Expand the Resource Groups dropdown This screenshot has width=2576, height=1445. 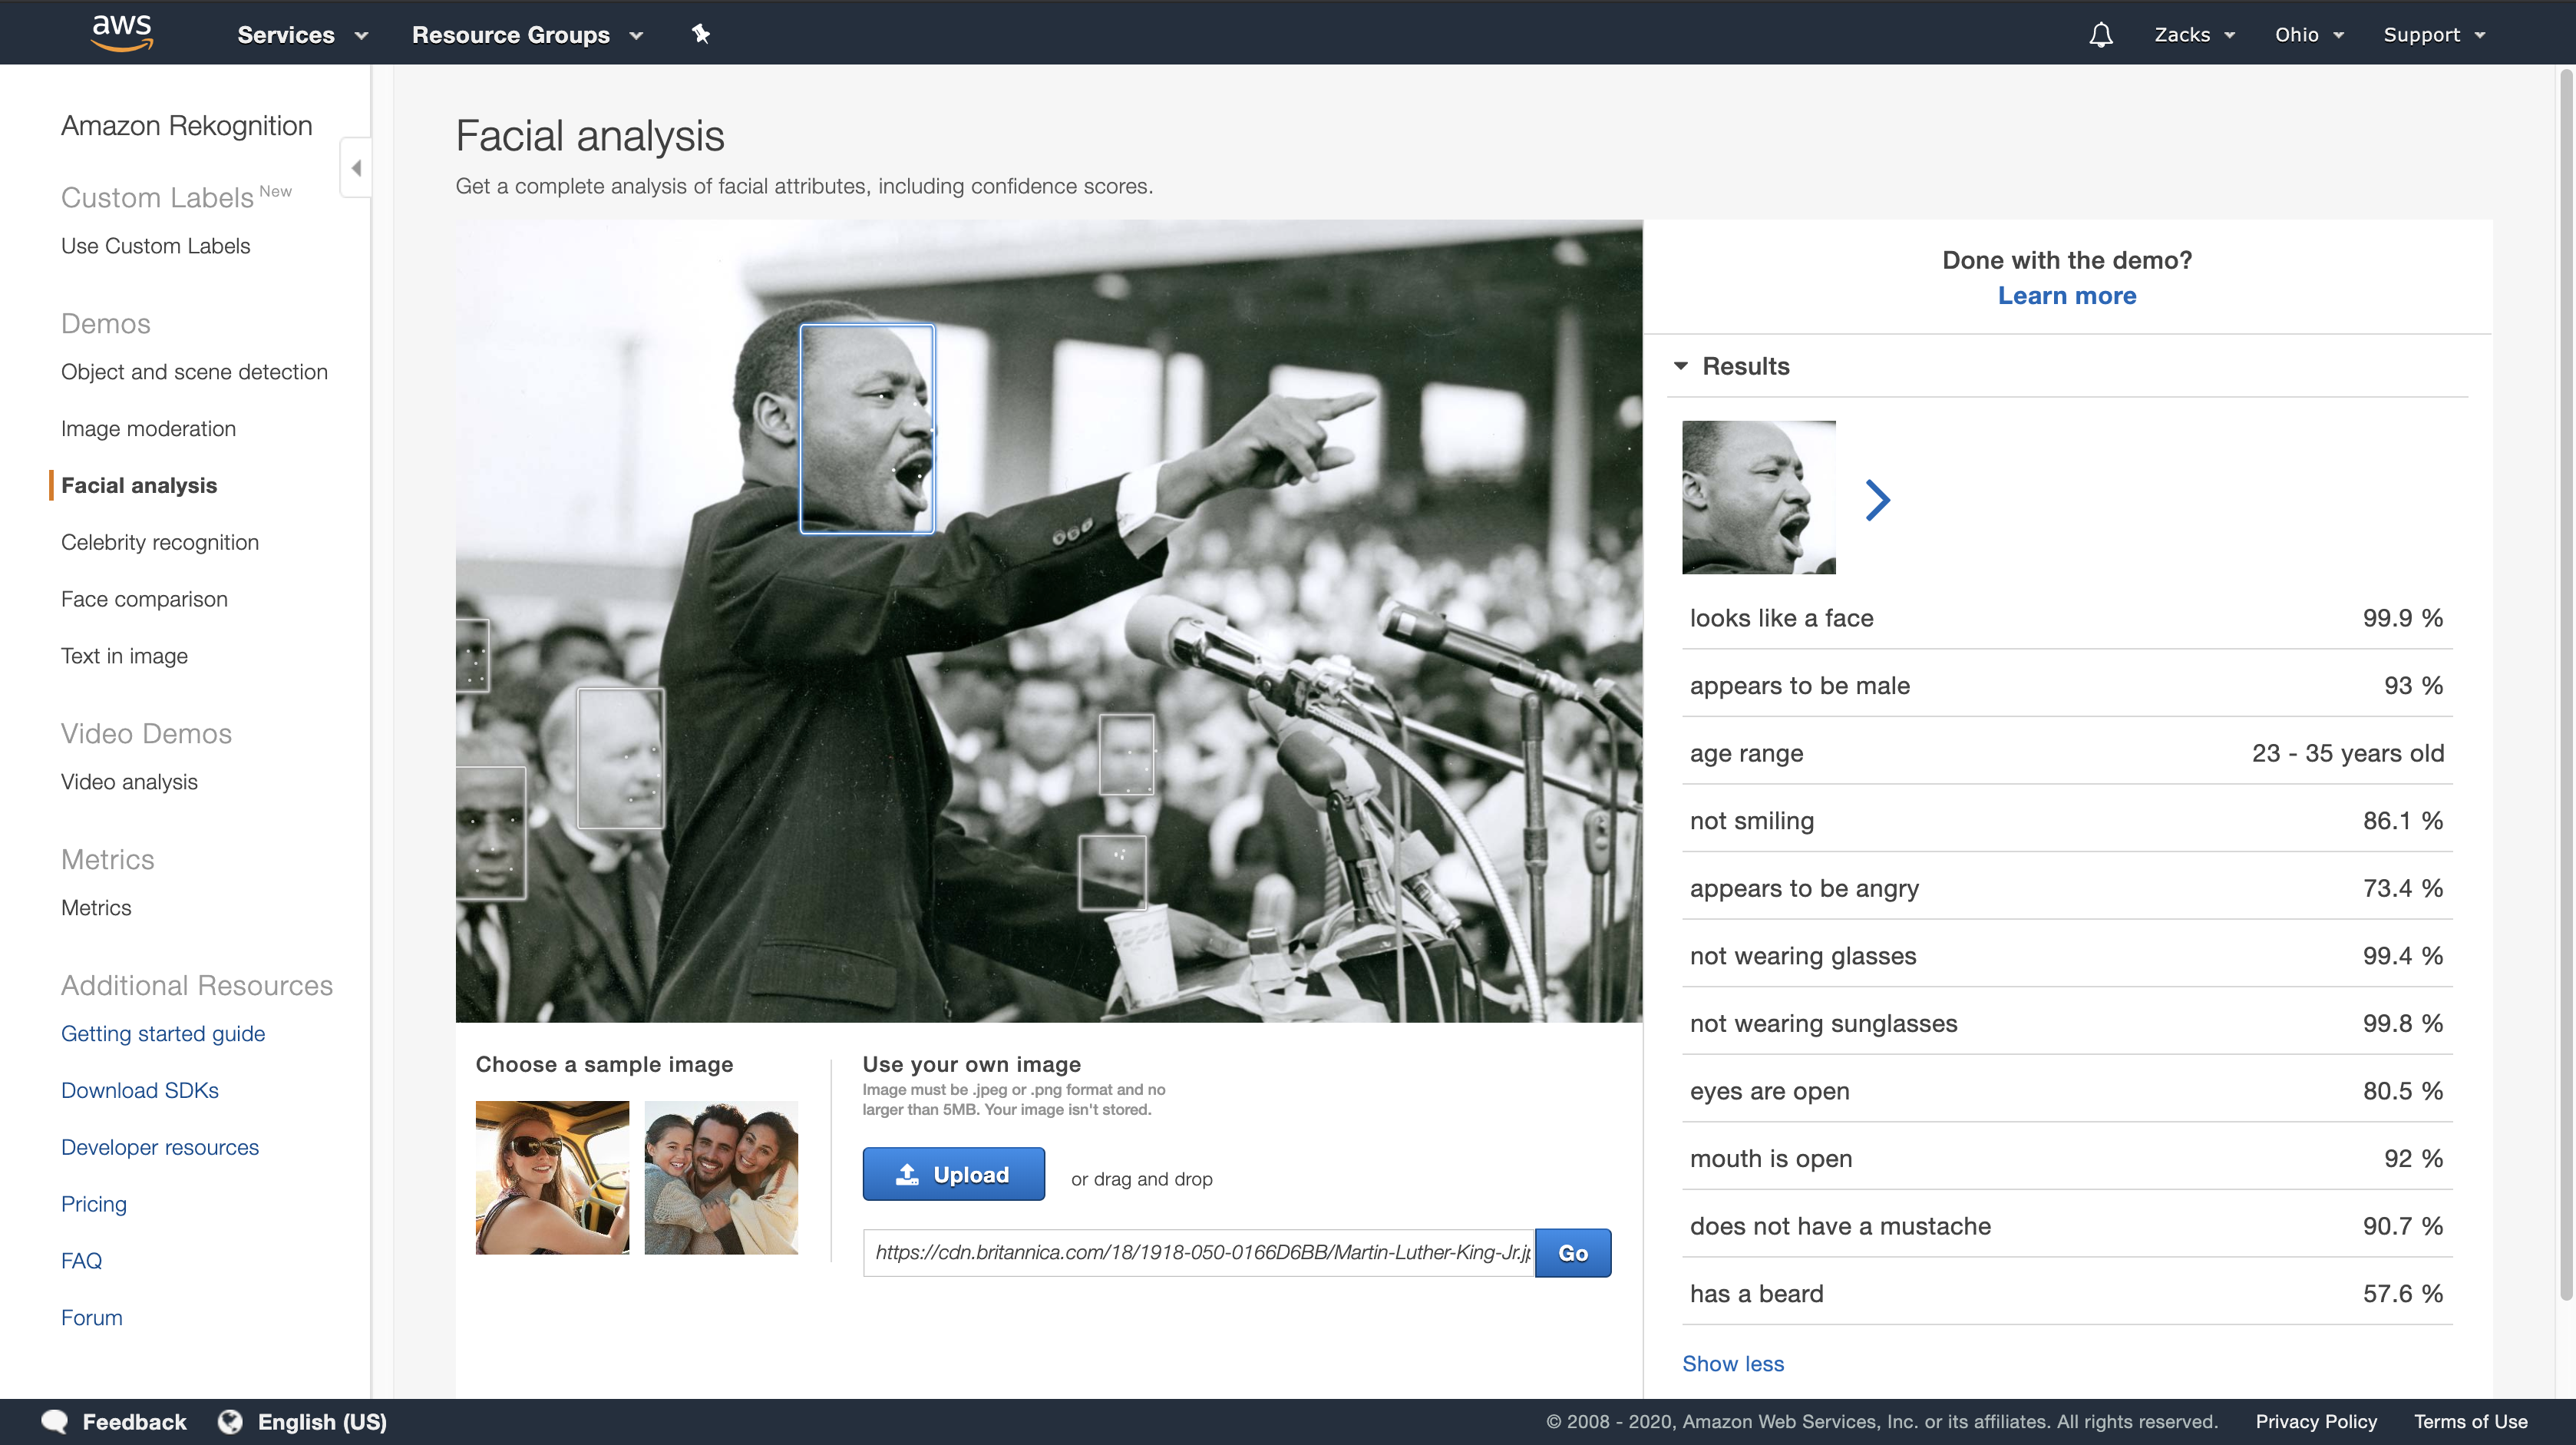pos(526,35)
